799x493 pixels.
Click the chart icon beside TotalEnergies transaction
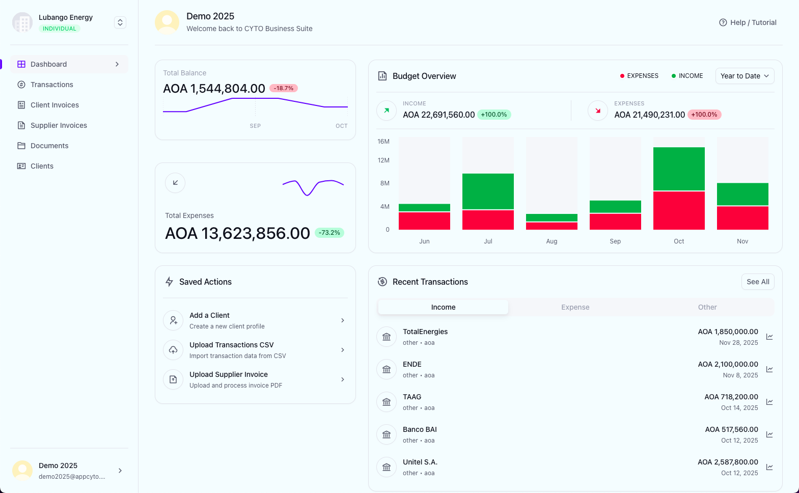[769, 337]
